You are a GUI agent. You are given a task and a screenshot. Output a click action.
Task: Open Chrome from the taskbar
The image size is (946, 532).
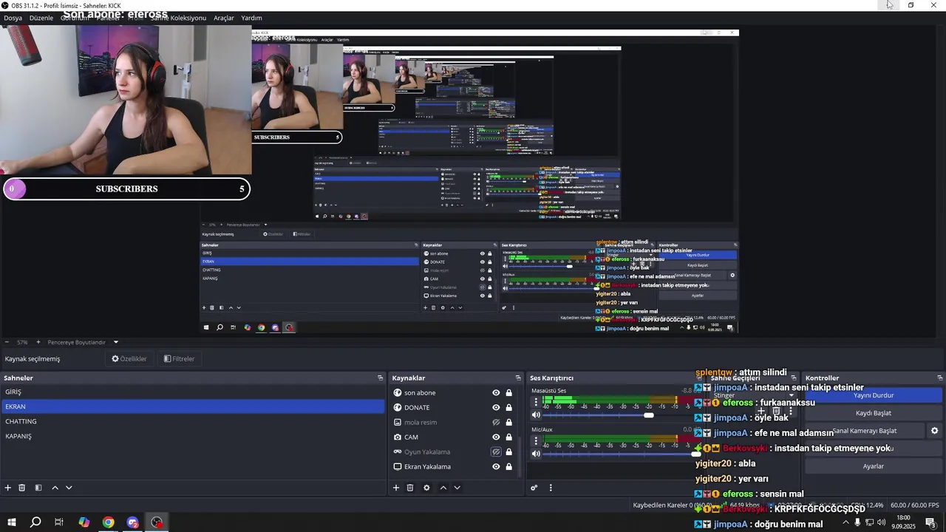[x=108, y=522]
